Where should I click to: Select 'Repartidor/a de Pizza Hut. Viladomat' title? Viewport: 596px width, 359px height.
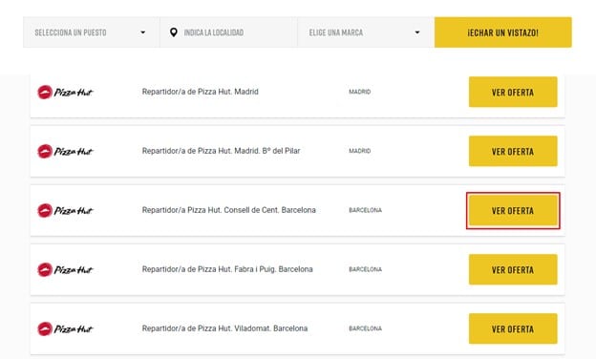point(224,328)
